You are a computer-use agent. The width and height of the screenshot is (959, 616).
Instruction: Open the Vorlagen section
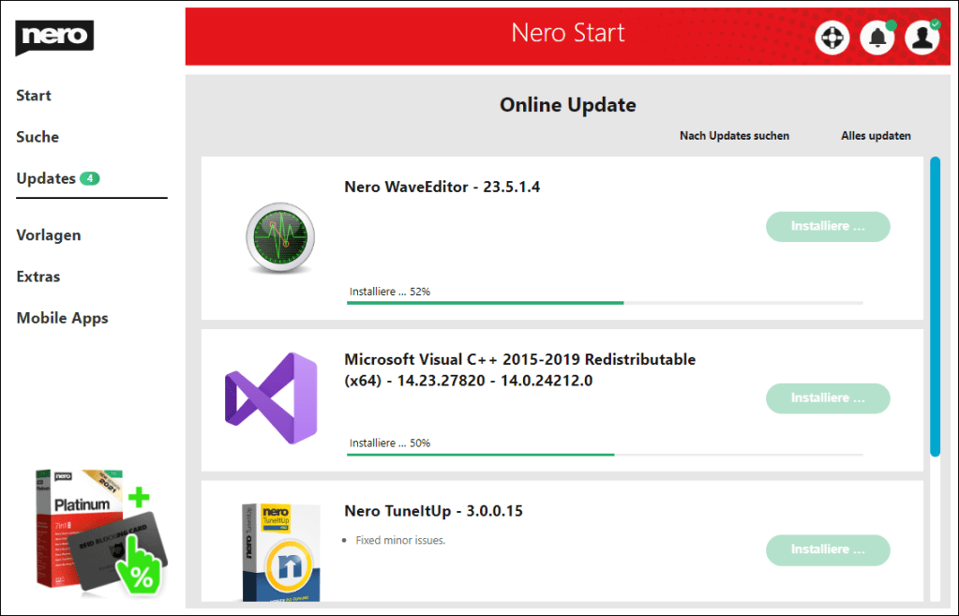click(x=49, y=235)
